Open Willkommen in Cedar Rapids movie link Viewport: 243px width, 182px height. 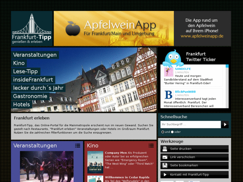(x=127, y=177)
